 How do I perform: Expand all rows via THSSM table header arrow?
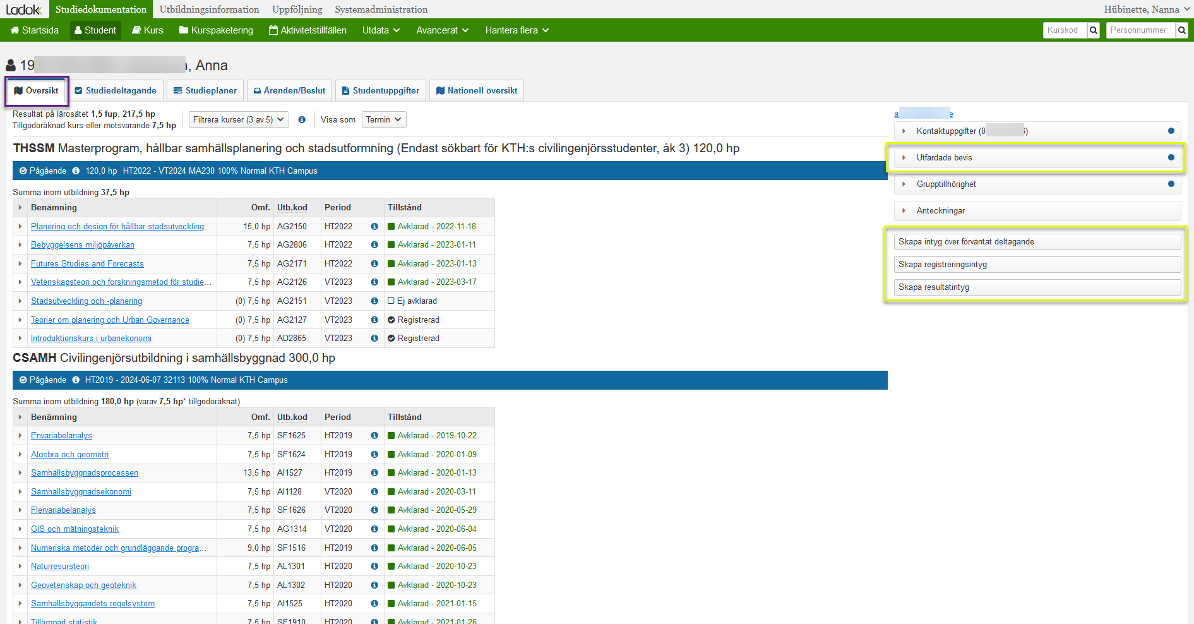pyautogui.click(x=20, y=207)
